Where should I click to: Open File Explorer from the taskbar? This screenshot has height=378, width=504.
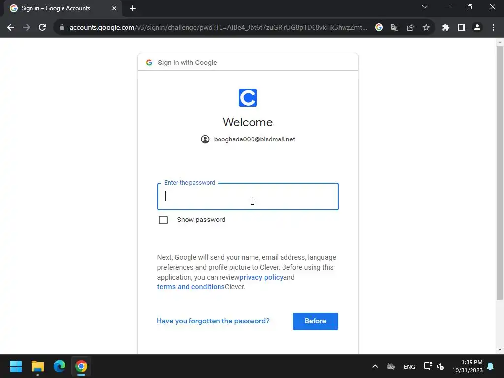tap(37, 366)
